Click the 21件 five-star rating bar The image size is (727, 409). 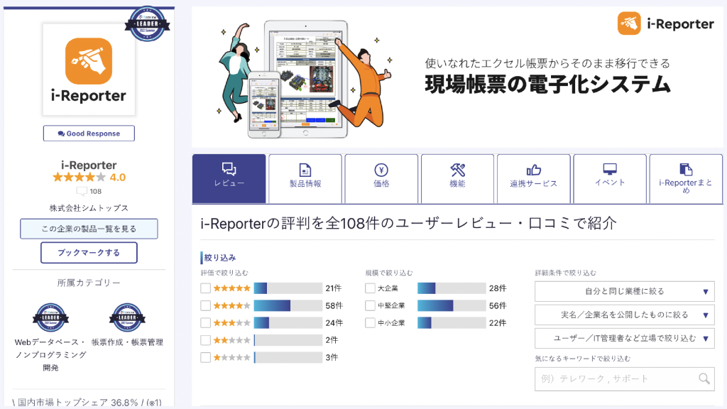288,288
